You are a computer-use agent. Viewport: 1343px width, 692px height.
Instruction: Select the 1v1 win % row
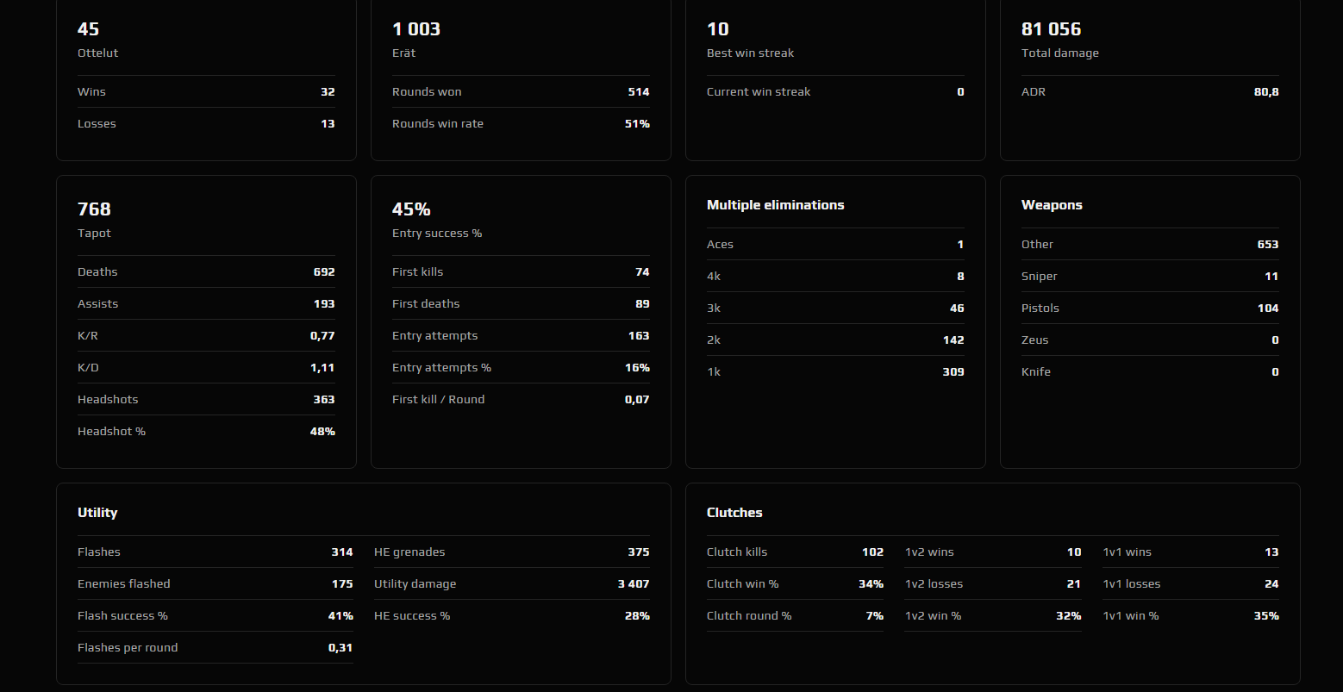(x=1190, y=616)
